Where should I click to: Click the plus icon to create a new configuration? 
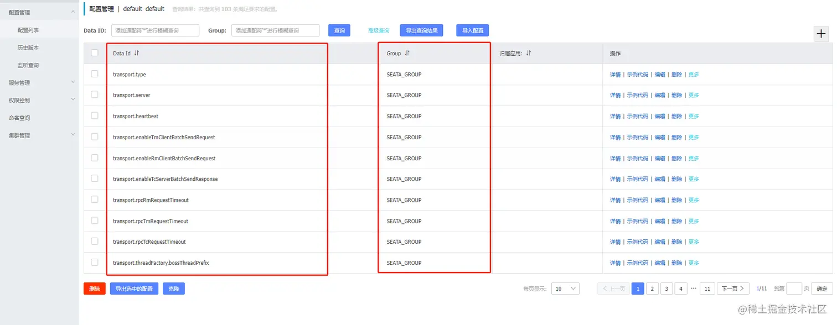[x=821, y=33]
